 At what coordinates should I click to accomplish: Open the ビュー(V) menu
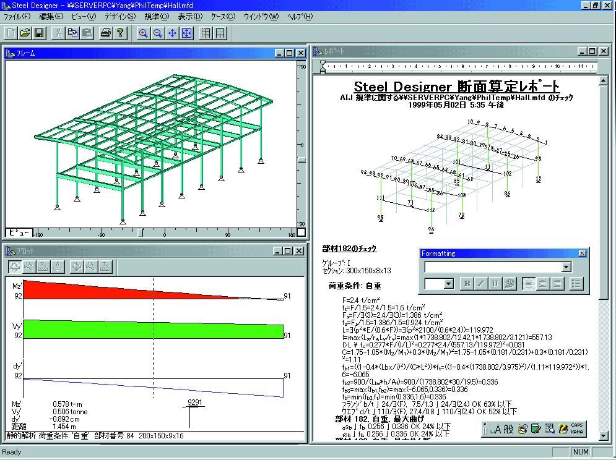pos(84,17)
